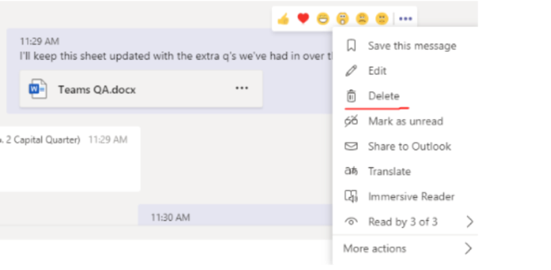Expand the More actions submenu arrow
The height and width of the screenshot is (270, 551).
(x=468, y=248)
